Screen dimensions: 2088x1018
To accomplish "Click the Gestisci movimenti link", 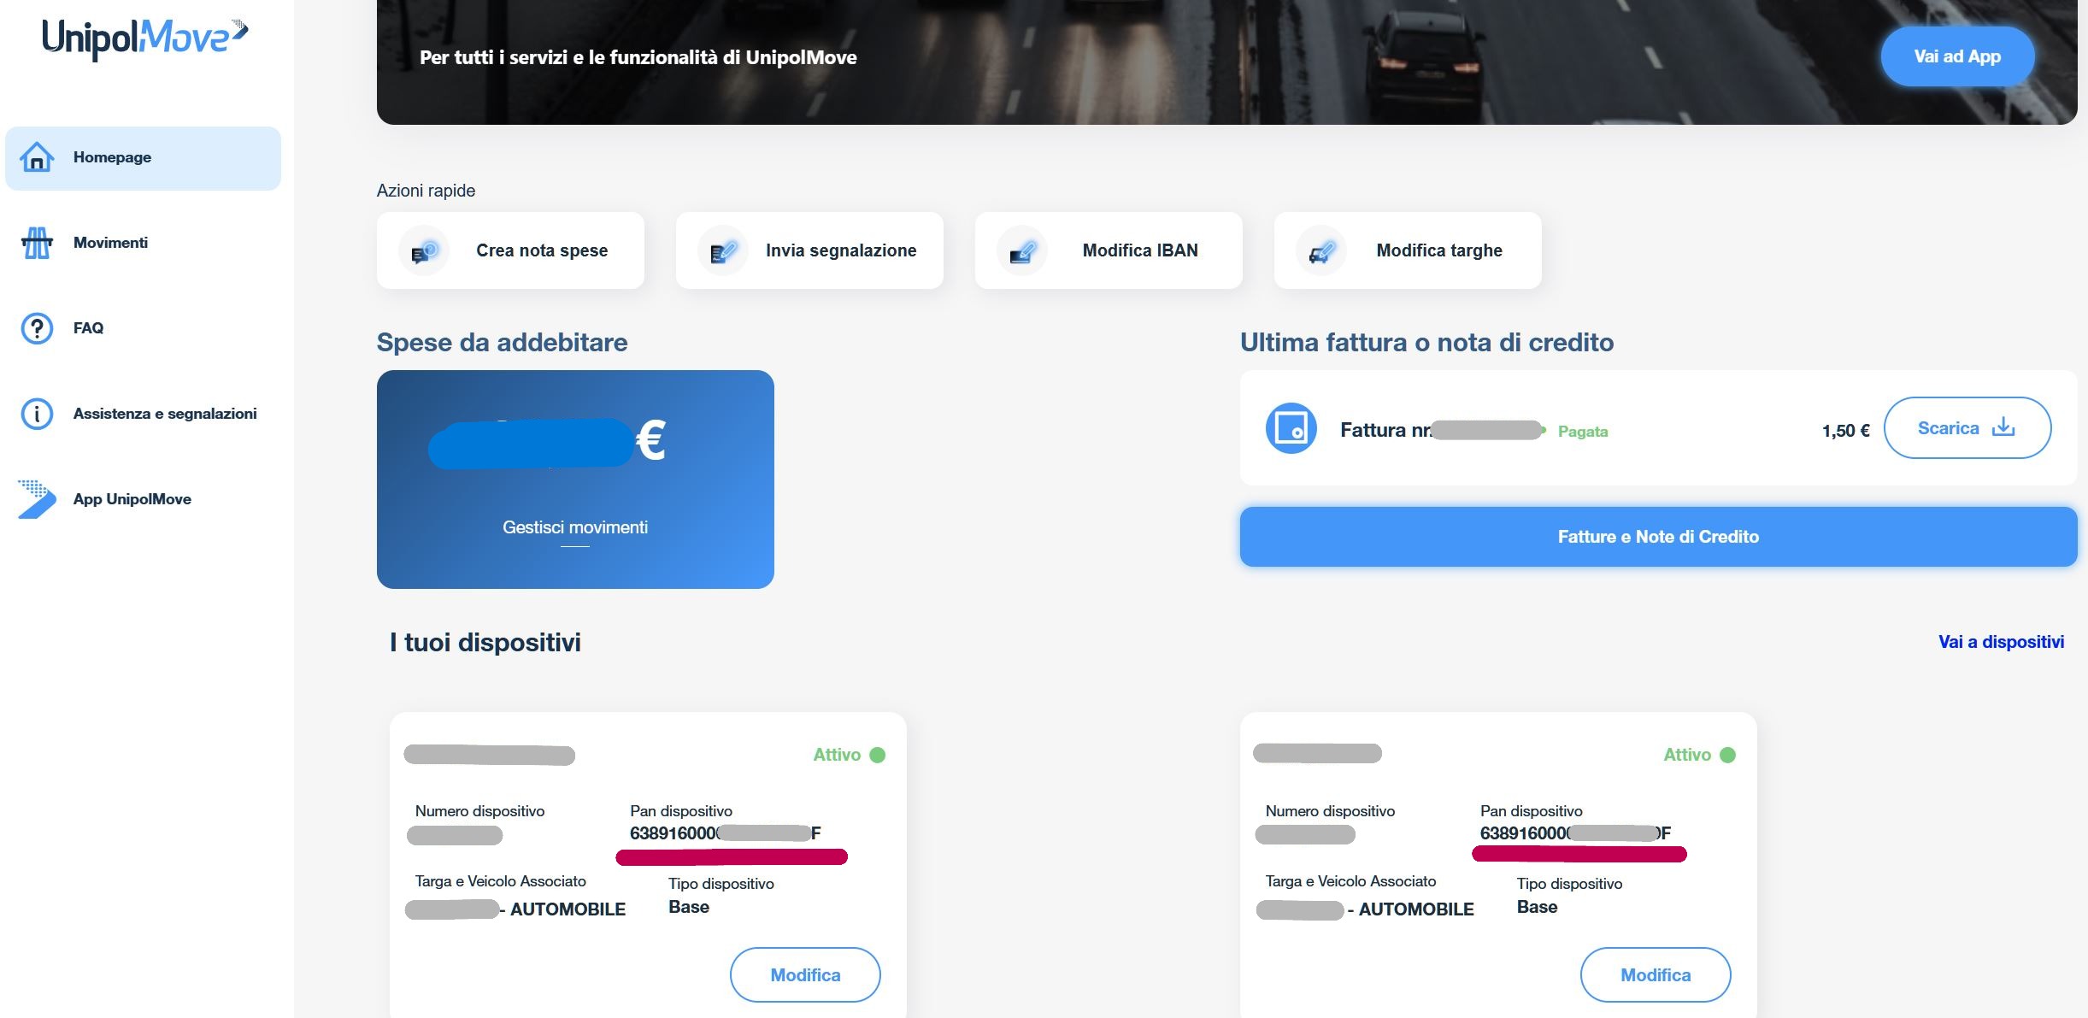I will (x=574, y=527).
